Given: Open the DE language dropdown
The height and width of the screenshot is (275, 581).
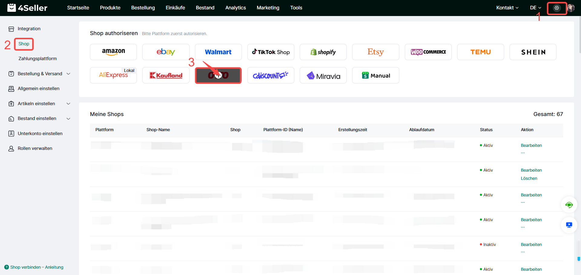Looking at the screenshot, I should (535, 8).
